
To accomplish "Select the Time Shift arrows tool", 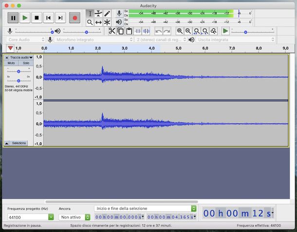I will 98,22.
